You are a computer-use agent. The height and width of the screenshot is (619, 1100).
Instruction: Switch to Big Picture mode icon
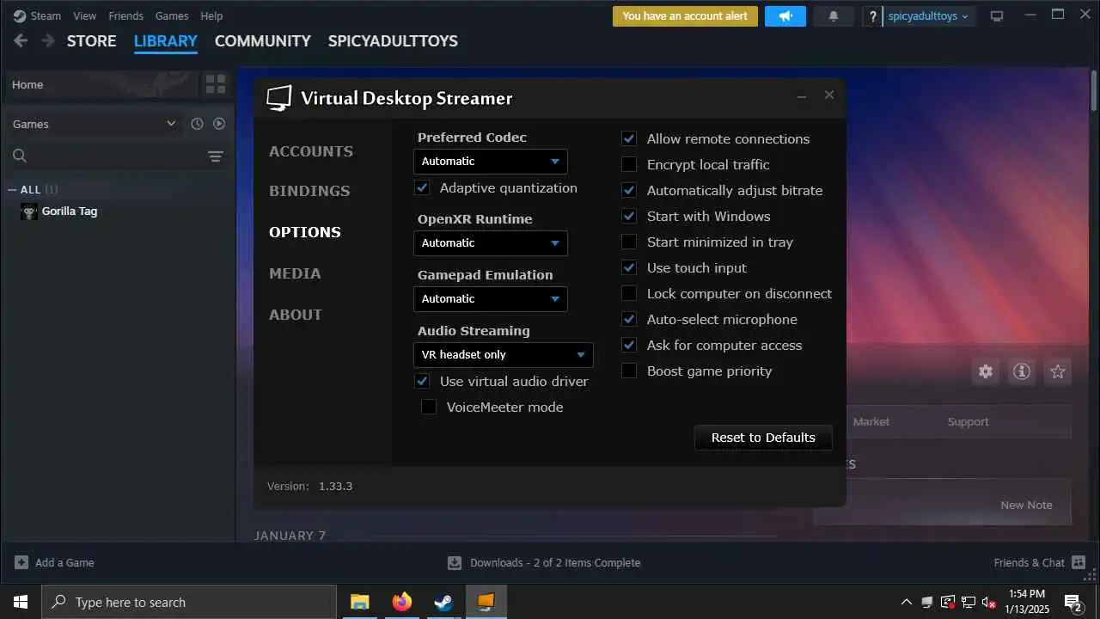tap(997, 15)
